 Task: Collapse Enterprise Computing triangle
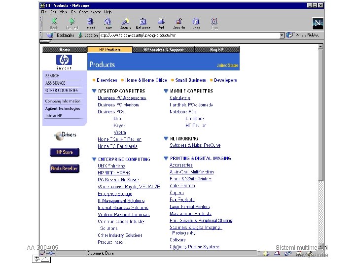click(94, 159)
